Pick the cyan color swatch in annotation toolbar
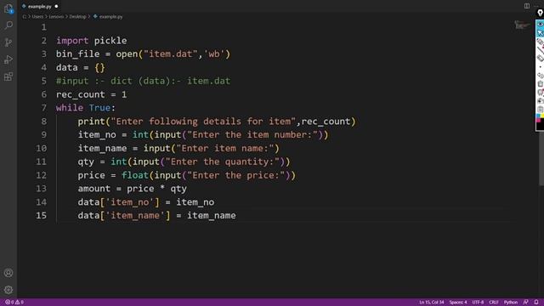544x306 pixels. tap(538, 116)
